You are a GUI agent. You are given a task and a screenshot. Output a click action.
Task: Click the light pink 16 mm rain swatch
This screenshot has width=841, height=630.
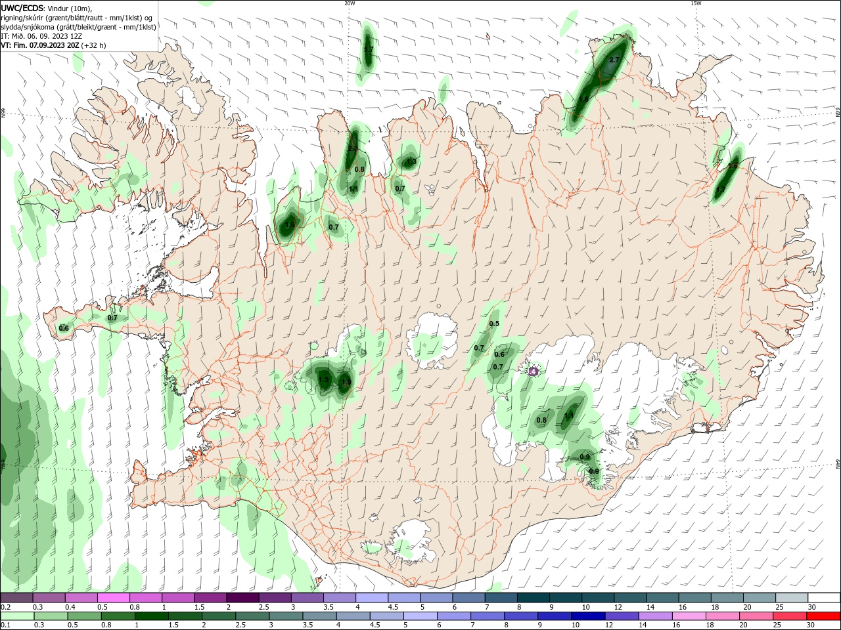coord(689,616)
